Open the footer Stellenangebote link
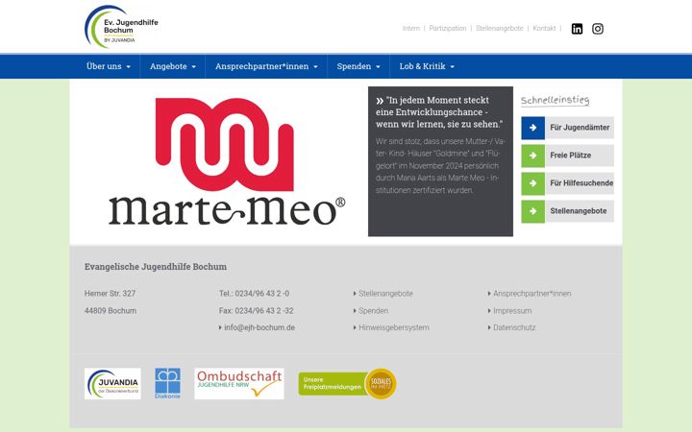The width and height of the screenshot is (692, 432). pyautogui.click(x=385, y=294)
